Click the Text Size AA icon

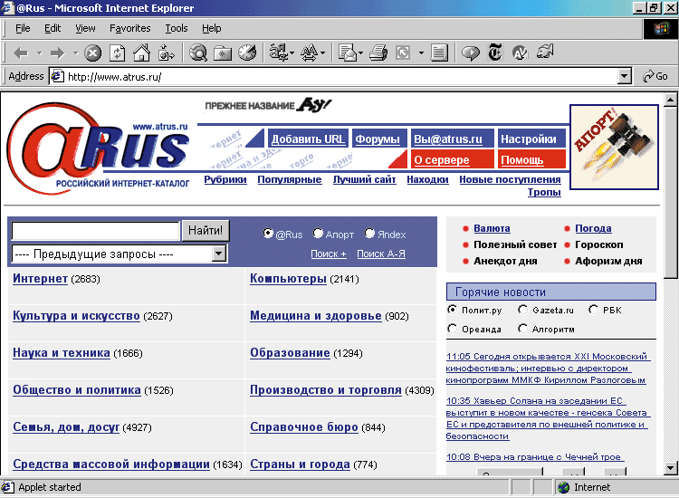[x=310, y=53]
